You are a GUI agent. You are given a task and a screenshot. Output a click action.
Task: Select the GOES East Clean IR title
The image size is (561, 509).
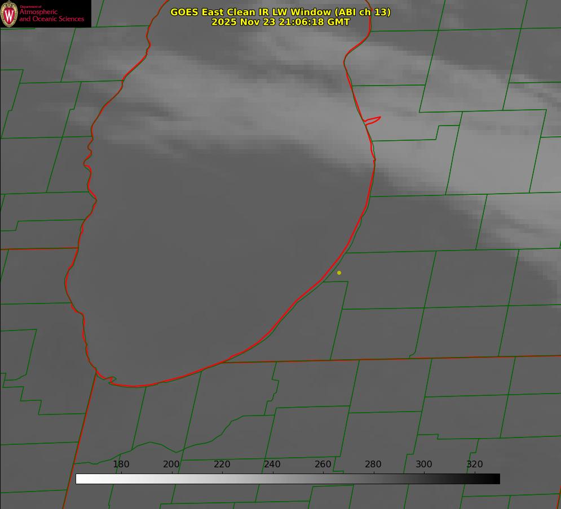coord(280,12)
